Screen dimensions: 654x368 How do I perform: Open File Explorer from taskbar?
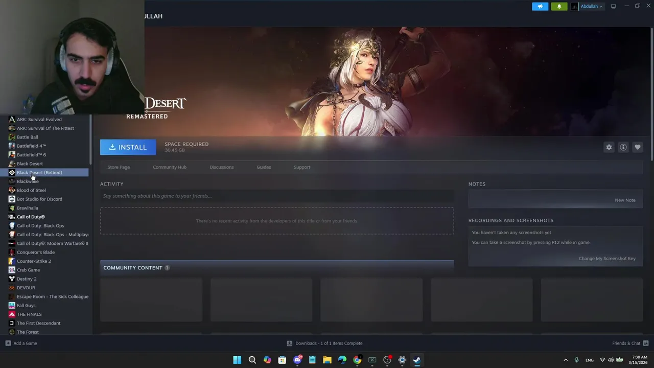pyautogui.click(x=327, y=360)
